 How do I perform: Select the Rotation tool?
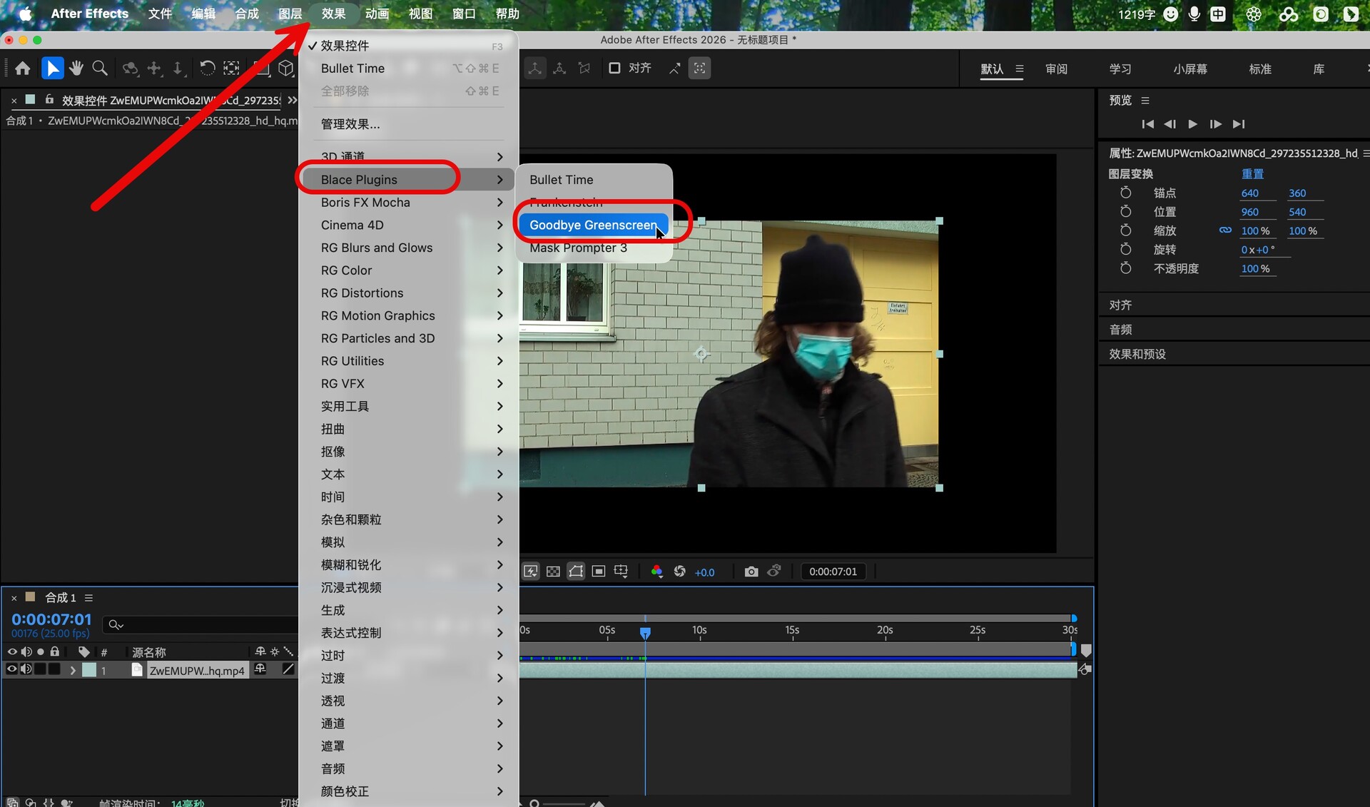coord(207,68)
